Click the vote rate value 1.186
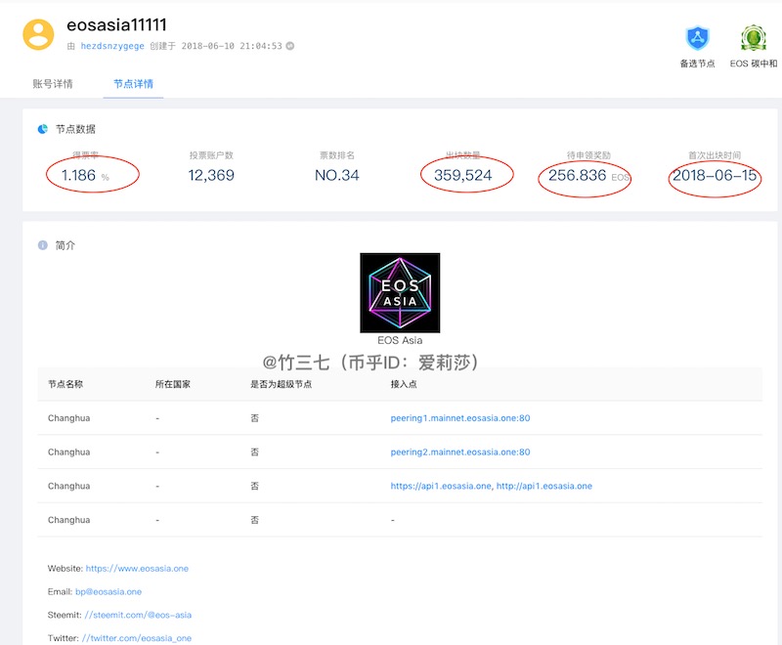 [x=78, y=176]
